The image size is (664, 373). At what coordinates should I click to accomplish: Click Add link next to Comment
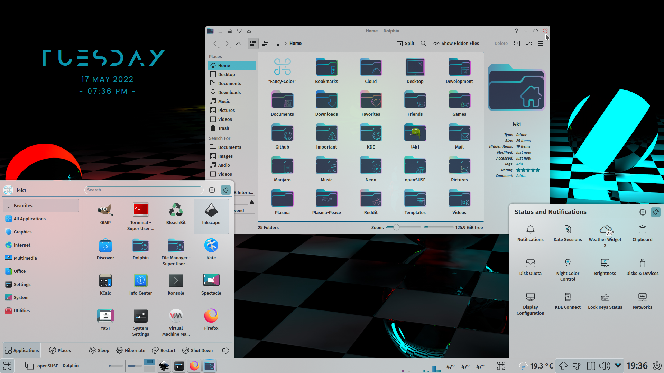click(520, 176)
